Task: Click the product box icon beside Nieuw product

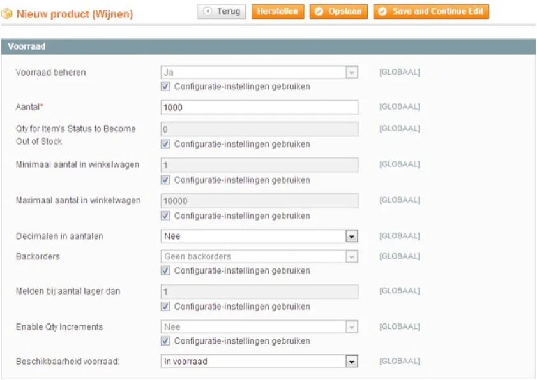Action: click(x=6, y=13)
